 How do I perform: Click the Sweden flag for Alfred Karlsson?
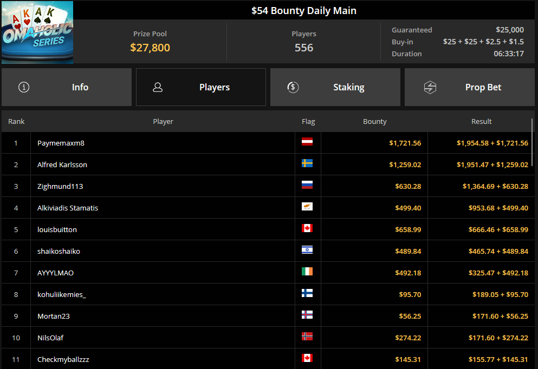pyautogui.click(x=307, y=163)
